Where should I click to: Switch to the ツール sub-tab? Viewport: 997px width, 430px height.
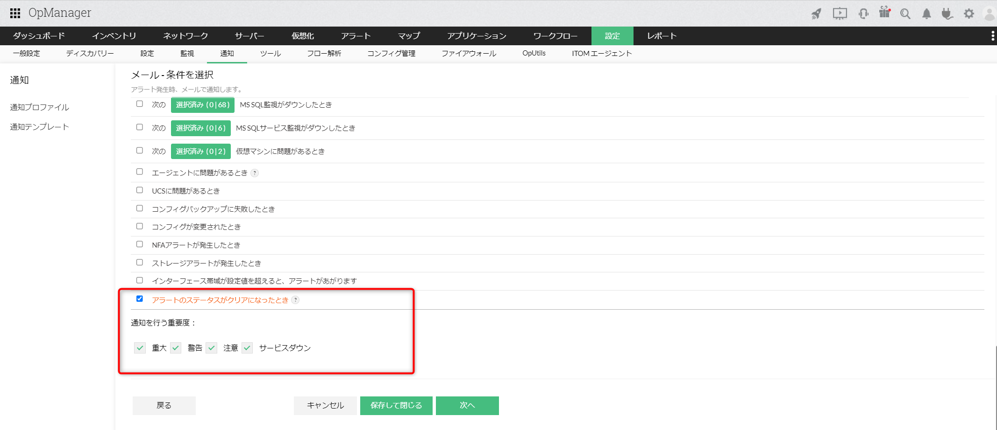pyautogui.click(x=271, y=54)
